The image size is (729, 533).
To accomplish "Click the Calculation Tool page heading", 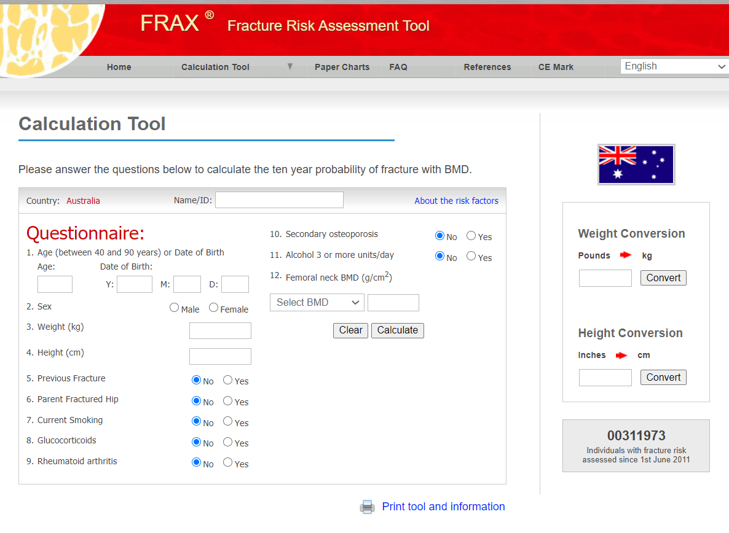I will pos(92,124).
